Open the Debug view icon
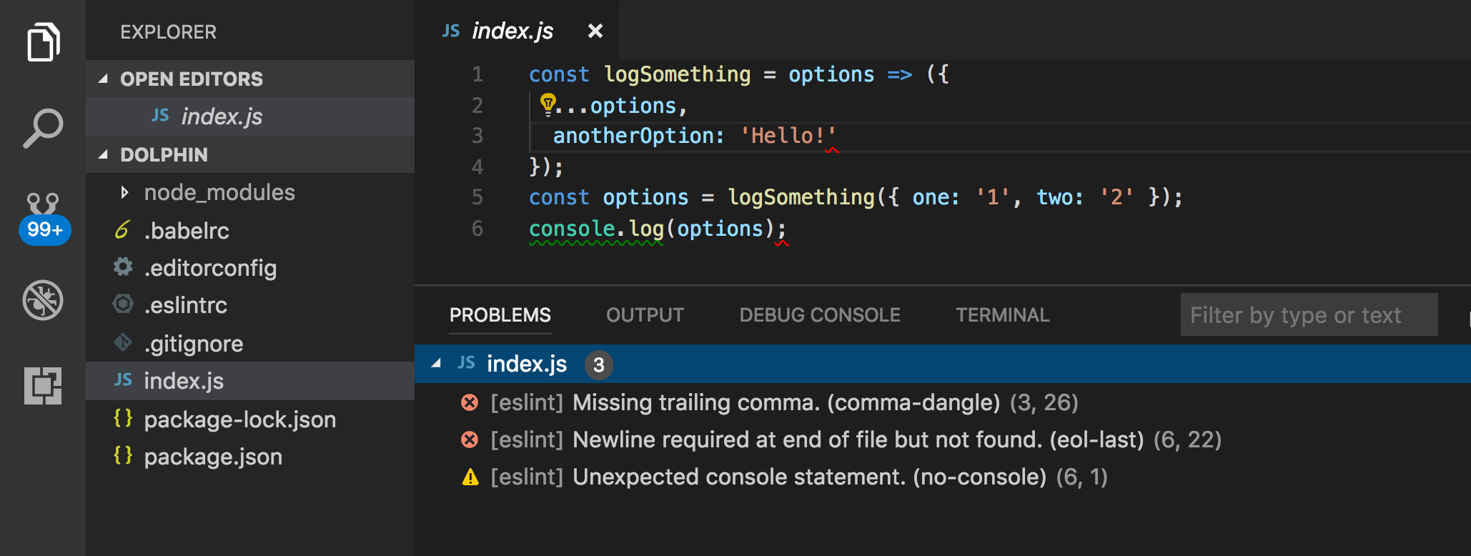 coord(43,300)
